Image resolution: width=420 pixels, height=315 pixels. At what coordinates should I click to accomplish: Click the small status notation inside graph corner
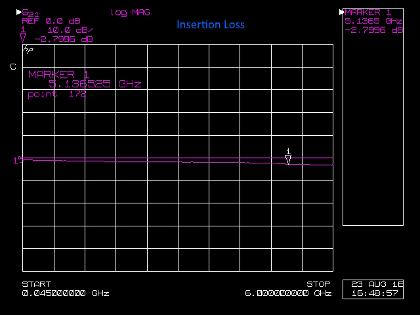[27, 49]
